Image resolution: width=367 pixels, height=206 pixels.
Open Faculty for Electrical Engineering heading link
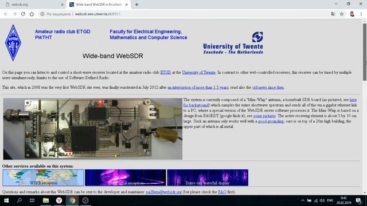tap(149, 34)
